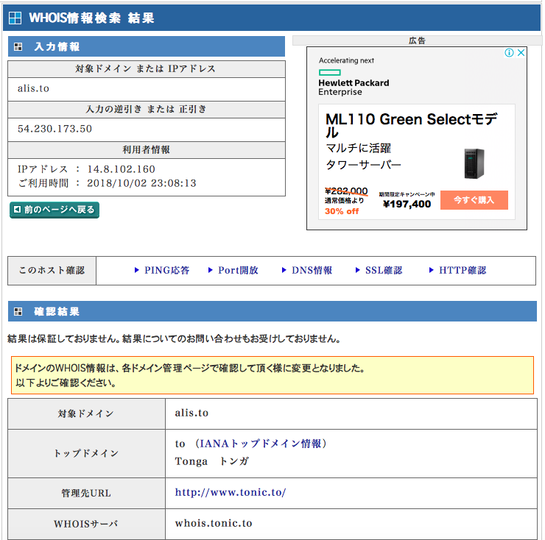Click the tower server product image

click(474, 163)
